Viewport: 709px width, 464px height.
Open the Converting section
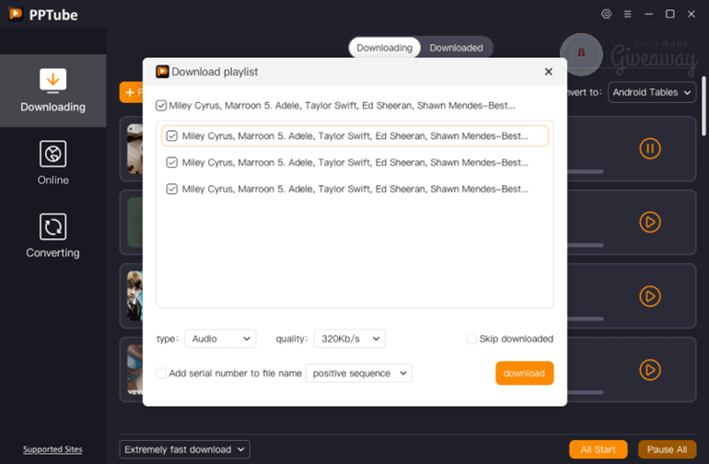coord(52,236)
